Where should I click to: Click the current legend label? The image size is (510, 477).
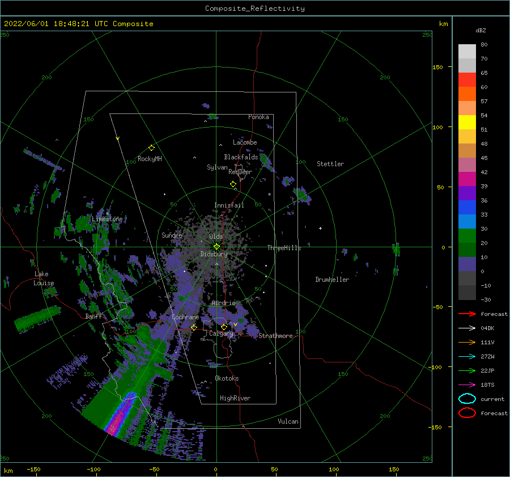tap(492, 399)
